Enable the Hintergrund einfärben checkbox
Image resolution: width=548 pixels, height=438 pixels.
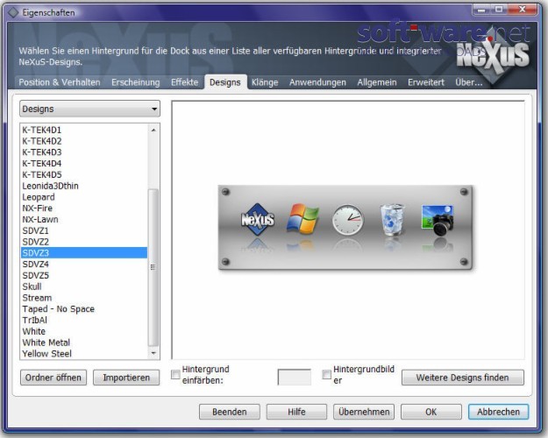point(175,375)
